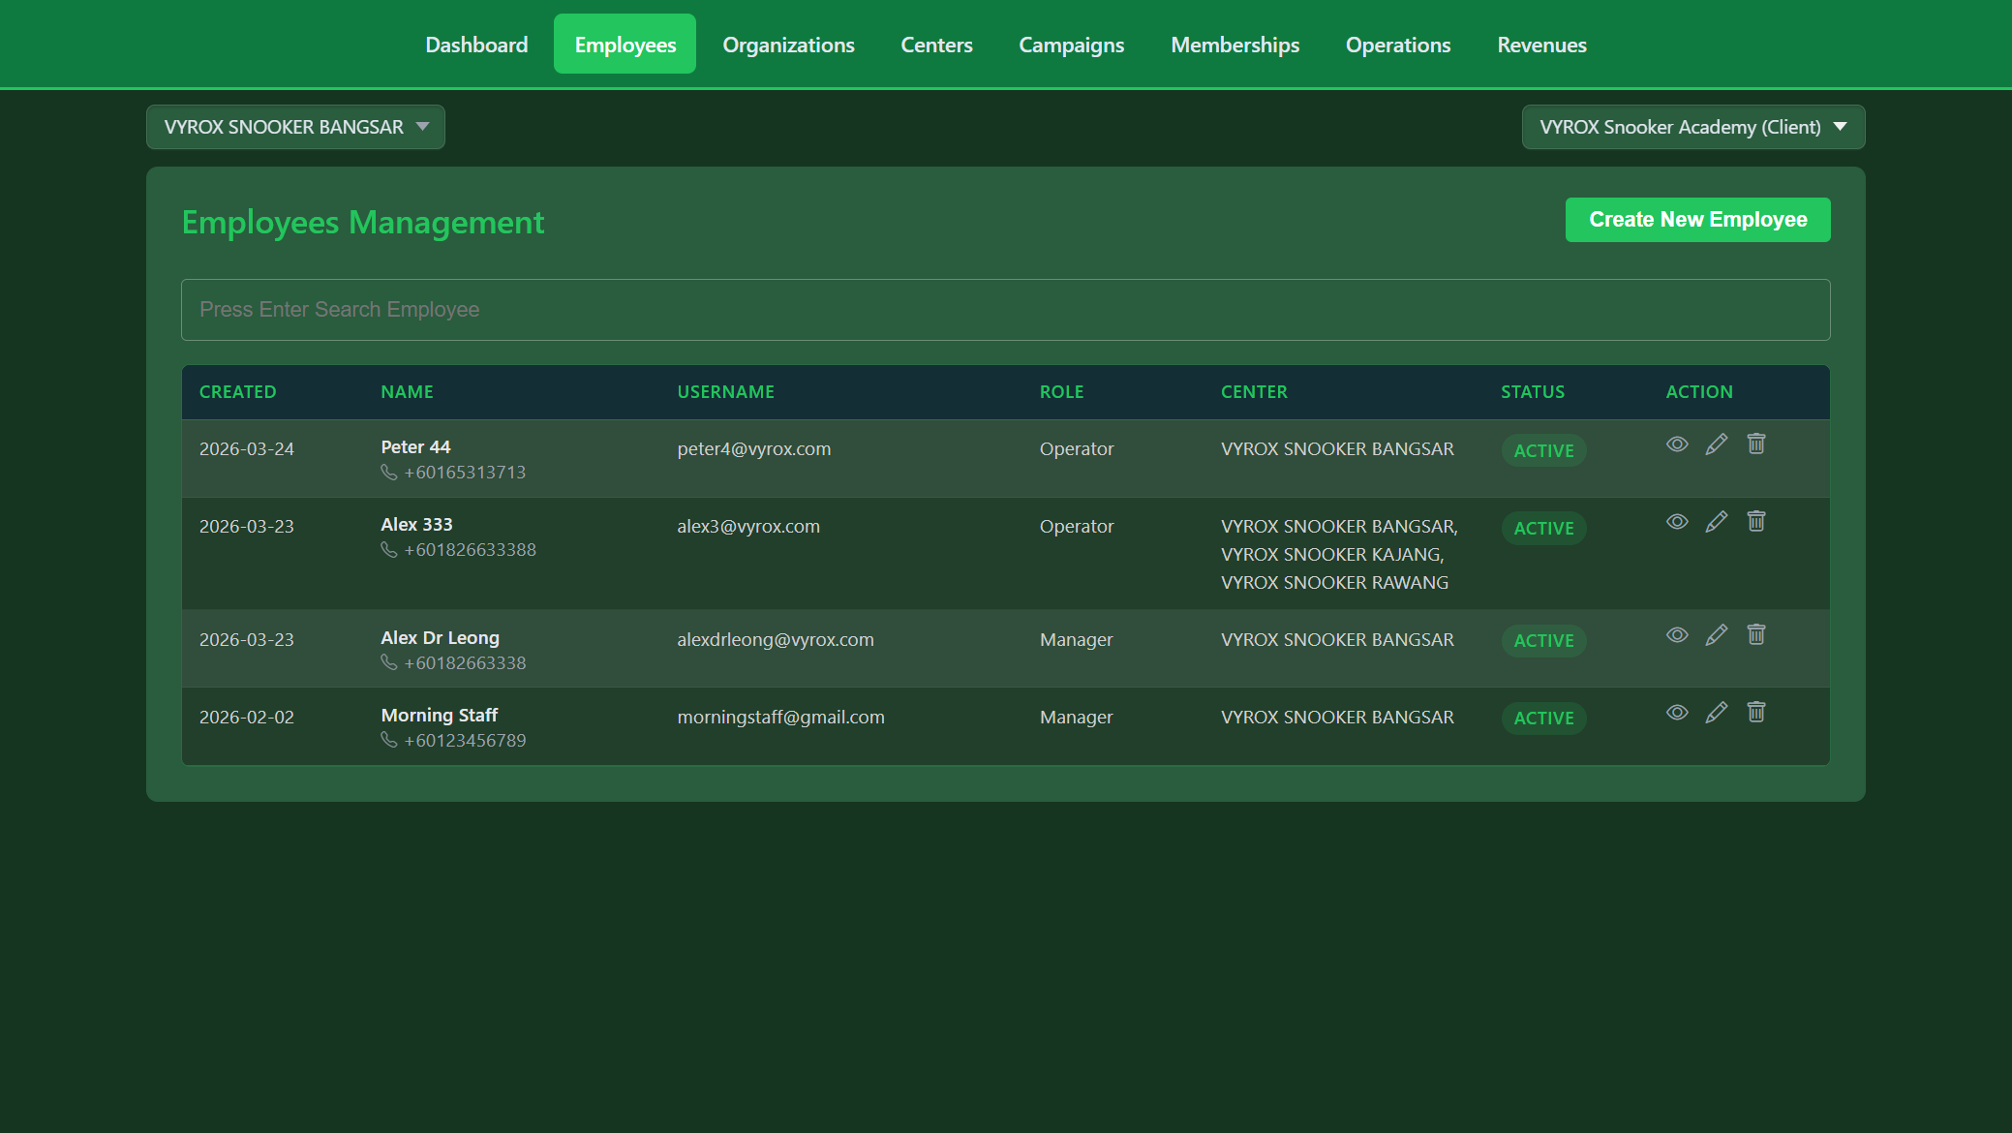The height and width of the screenshot is (1133, 2012).
Task: Delete Morning Staff employee
Action: (1756, 712)
